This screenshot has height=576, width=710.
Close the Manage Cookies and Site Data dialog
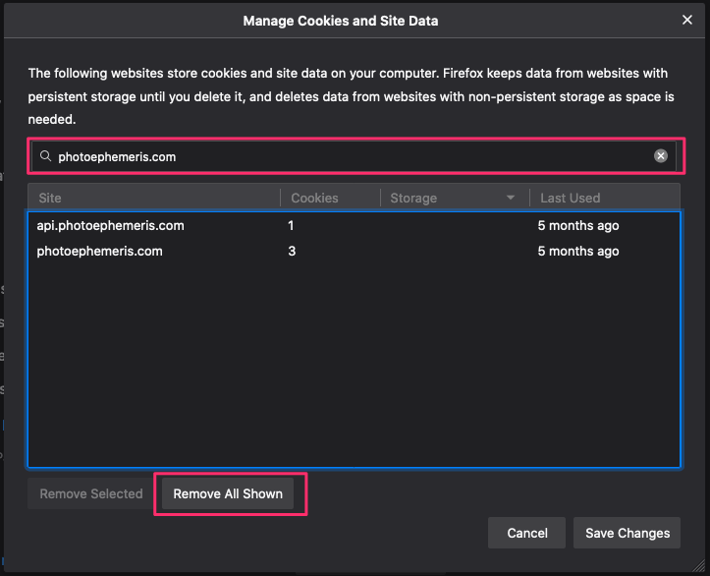pyautogui.click(x=687, y=20)
